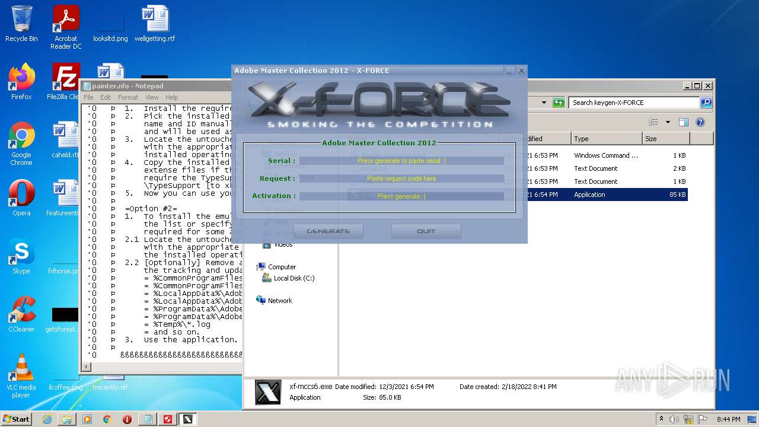Open Chrome from the taskbar
Viewport: 759px width, 427px height.
click(107, 419)
